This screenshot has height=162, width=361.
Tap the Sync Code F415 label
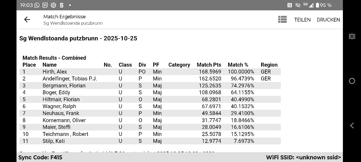(40, 157)
